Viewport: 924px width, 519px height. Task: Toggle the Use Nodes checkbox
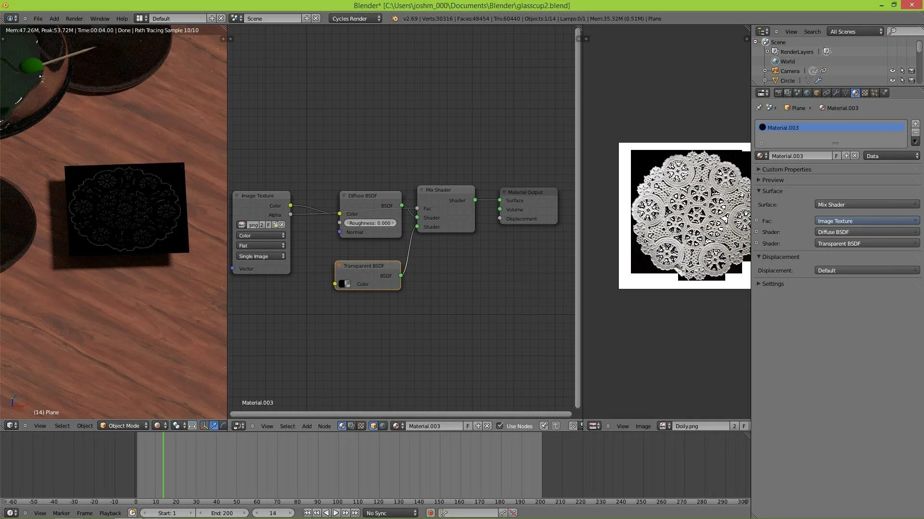coord(500,426)
